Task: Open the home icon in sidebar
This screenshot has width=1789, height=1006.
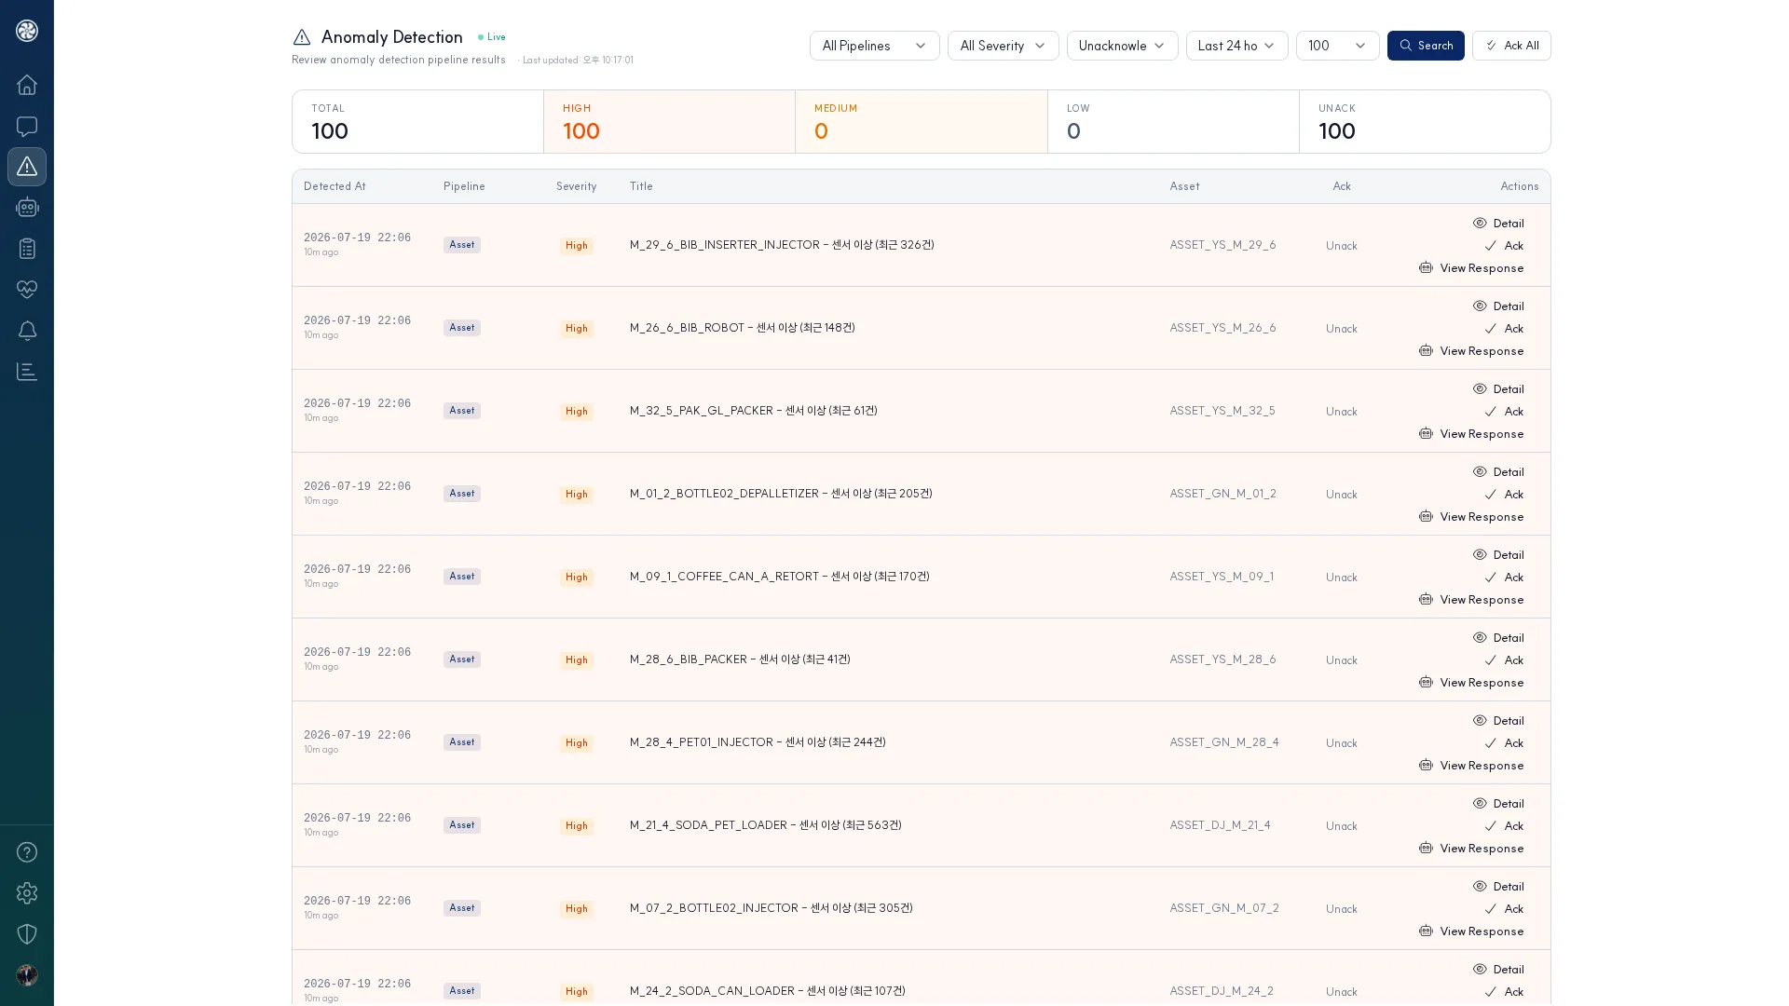Action: [x=27, y=85]
